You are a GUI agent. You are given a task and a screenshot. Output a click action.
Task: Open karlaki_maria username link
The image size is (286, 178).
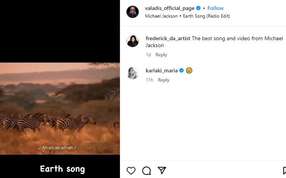161,70
